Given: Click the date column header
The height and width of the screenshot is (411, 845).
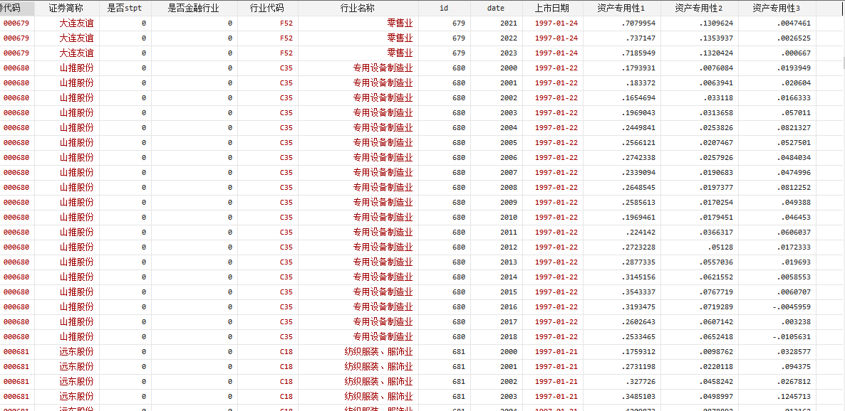Looking at the screenshot, I should 496,8.
